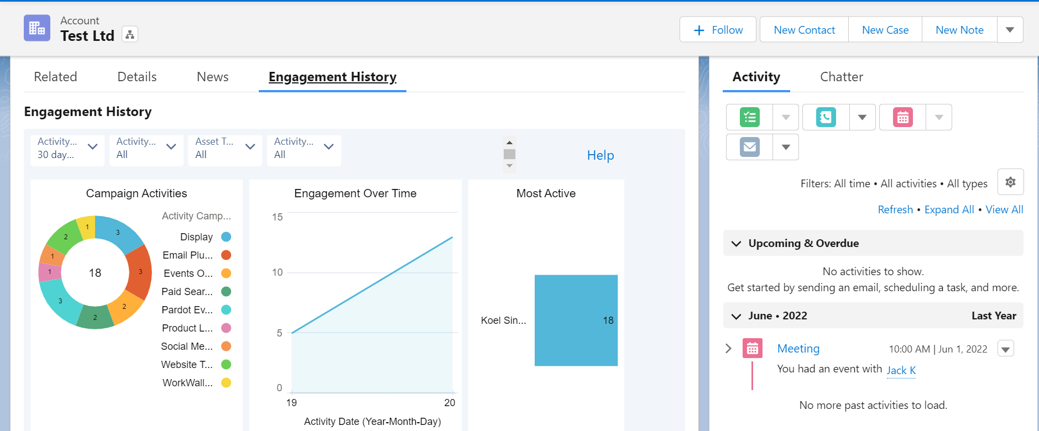Click Email Plu... legend red swatch
The width and height of the screenshot is (1039, 431).
point(226,255)
